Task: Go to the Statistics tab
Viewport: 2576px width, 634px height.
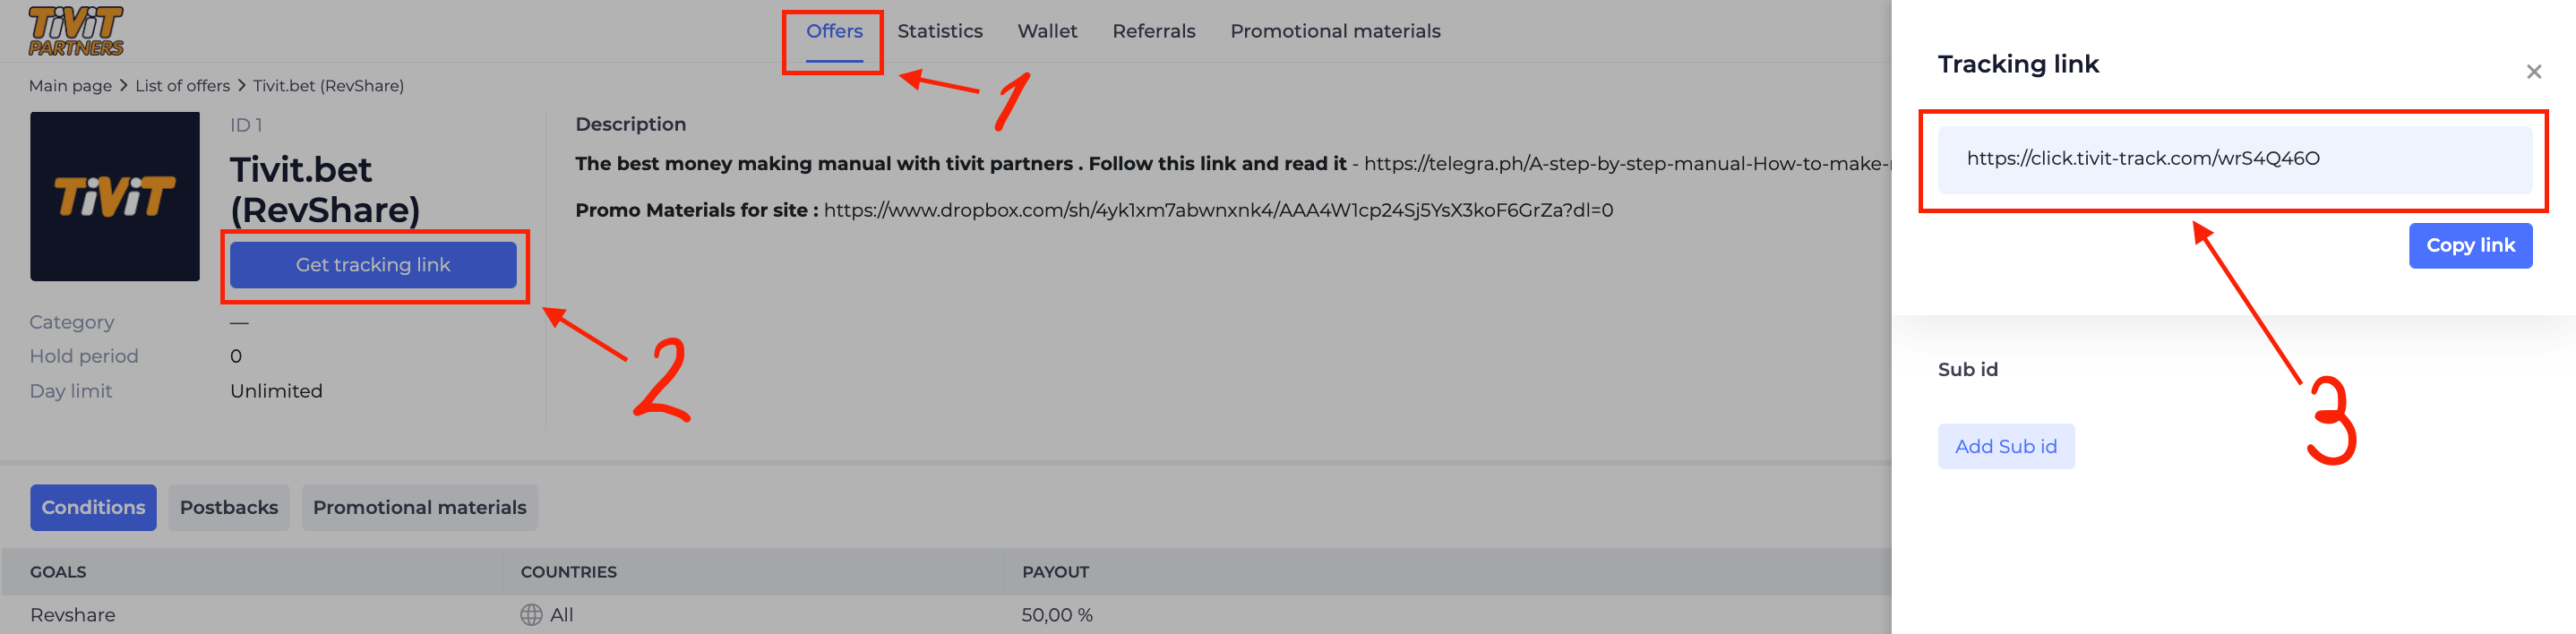Action: (x=939, y=31)
